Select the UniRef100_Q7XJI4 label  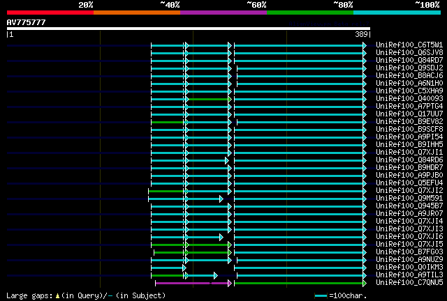pos(409,222)
